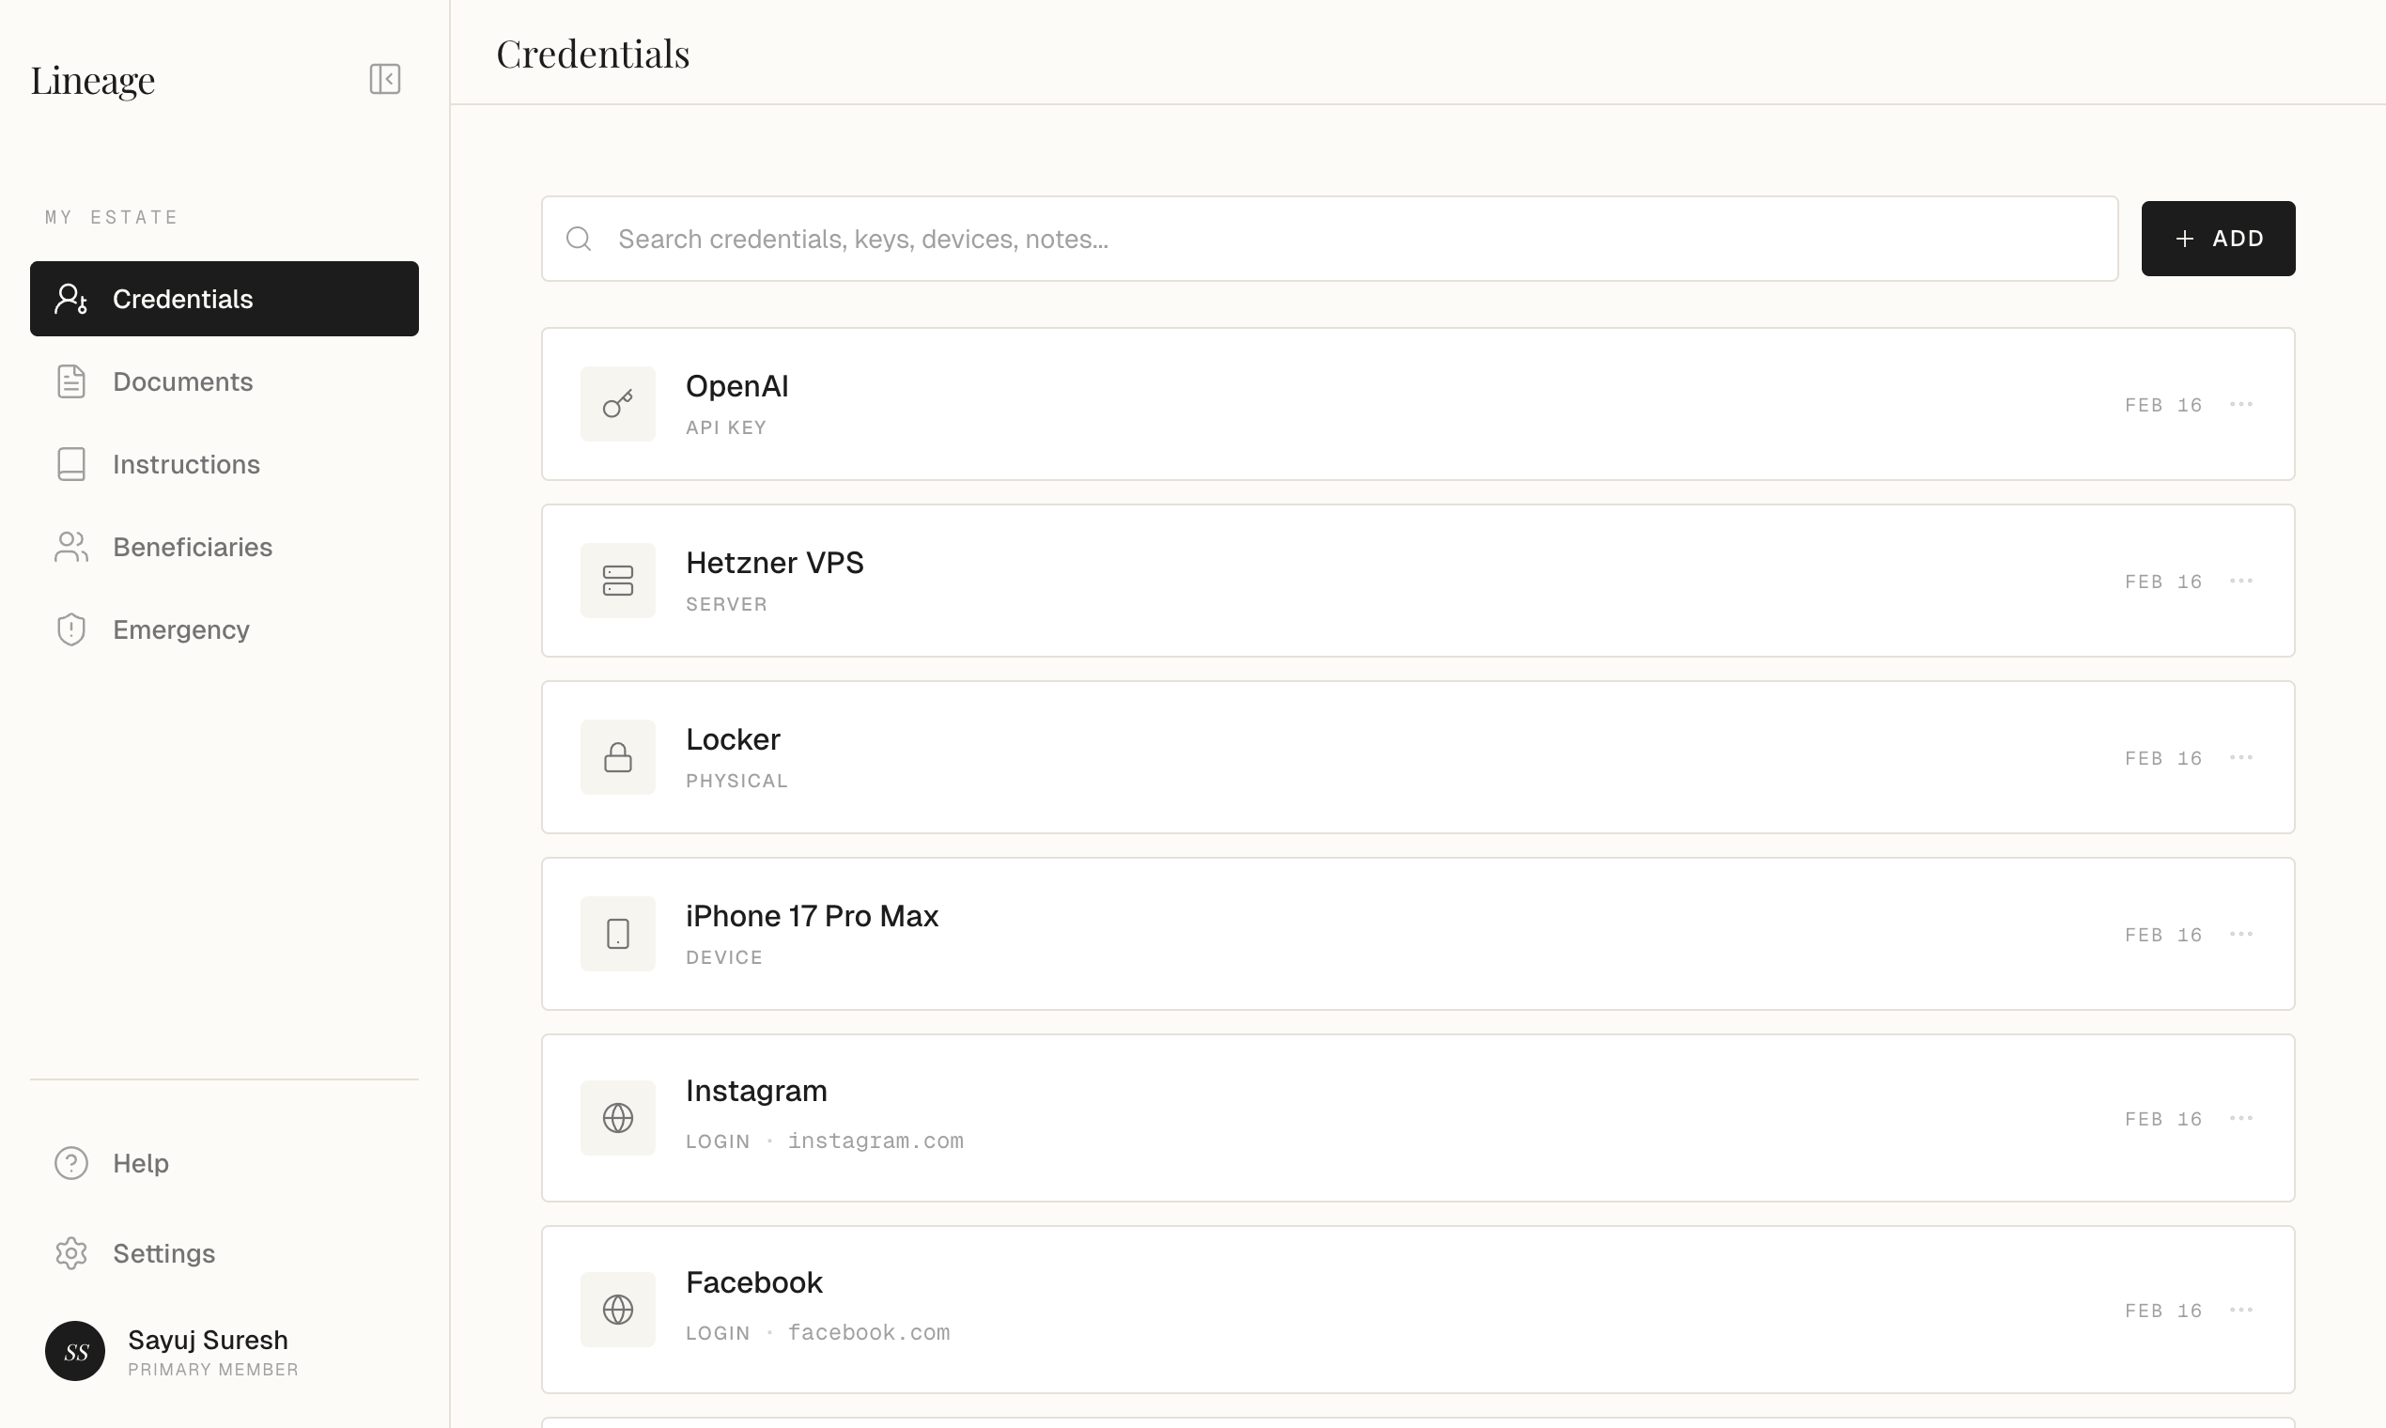
Task: Click the iPhone 17 Pro Max device icon
Action: [618, 935]
